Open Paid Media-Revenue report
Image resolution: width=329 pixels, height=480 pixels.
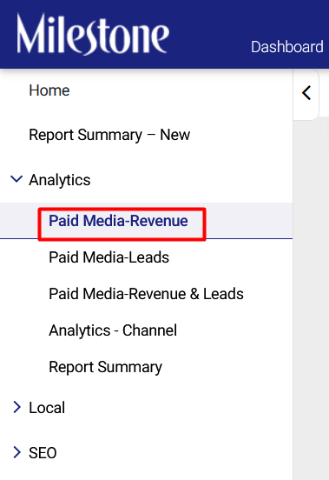point(118,221)
